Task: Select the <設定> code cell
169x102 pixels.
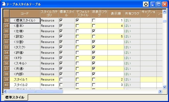Action: click(x=25, y=37)
